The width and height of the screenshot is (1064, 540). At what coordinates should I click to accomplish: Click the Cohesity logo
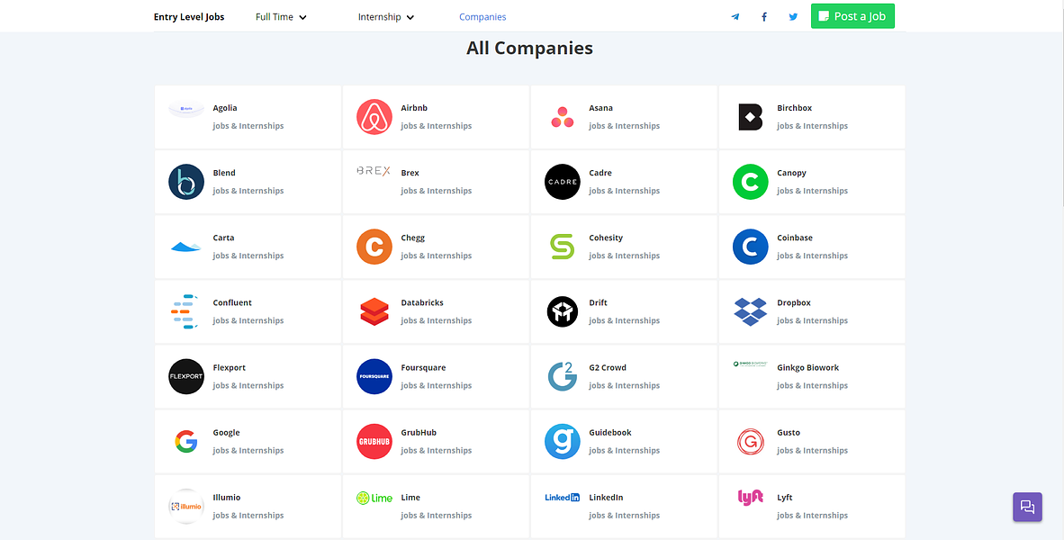tap(562, 247)
